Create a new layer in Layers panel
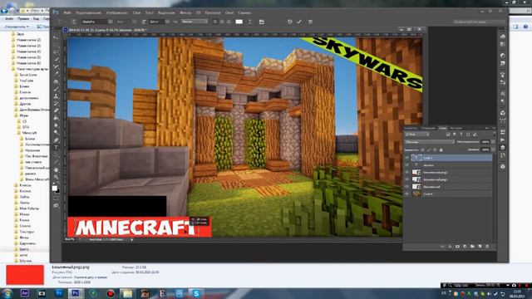The width and height of the screenshot is (532, 299). pos(480,247)
